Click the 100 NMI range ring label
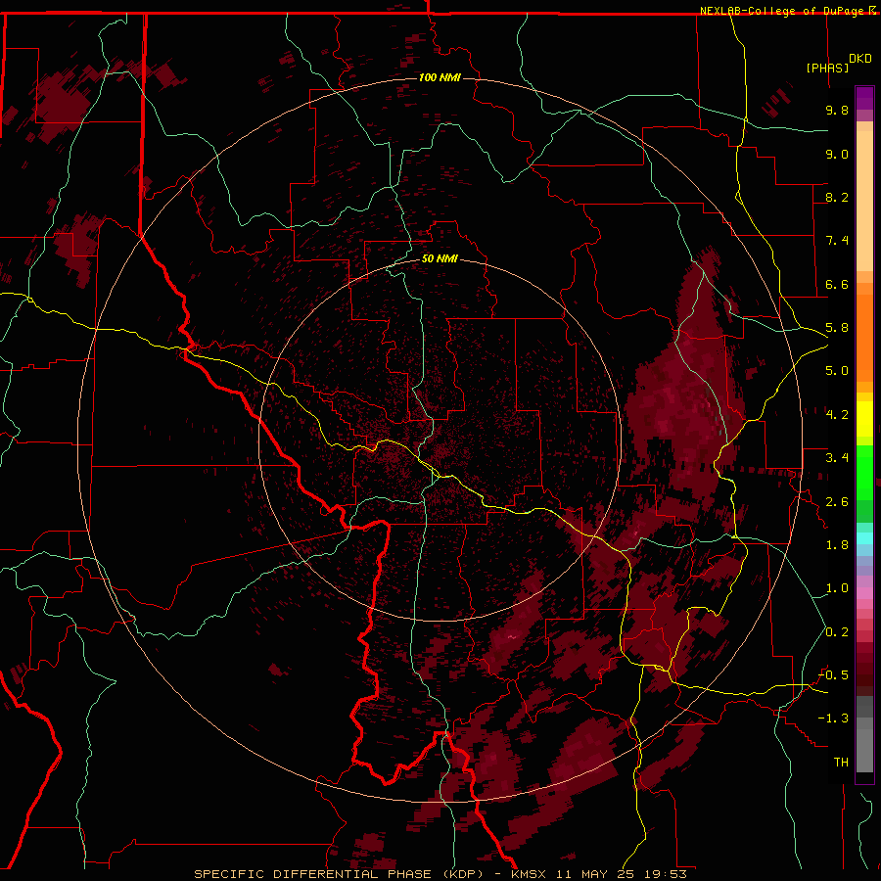881x881 pixels. (440, 77)
